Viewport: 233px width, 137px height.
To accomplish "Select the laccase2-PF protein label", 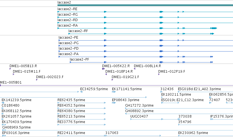I will (x=79, y=60).
